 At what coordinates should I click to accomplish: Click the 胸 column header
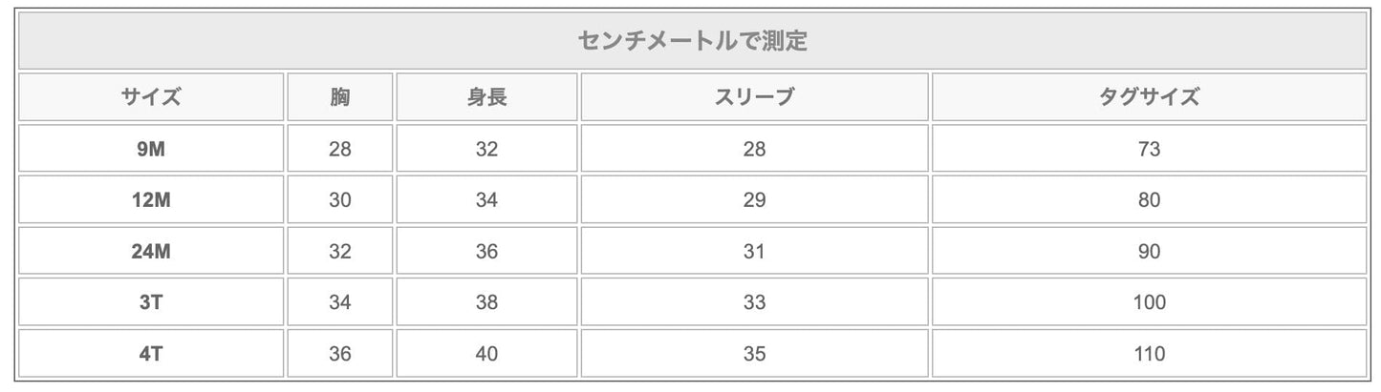click(x=339, y=97)
